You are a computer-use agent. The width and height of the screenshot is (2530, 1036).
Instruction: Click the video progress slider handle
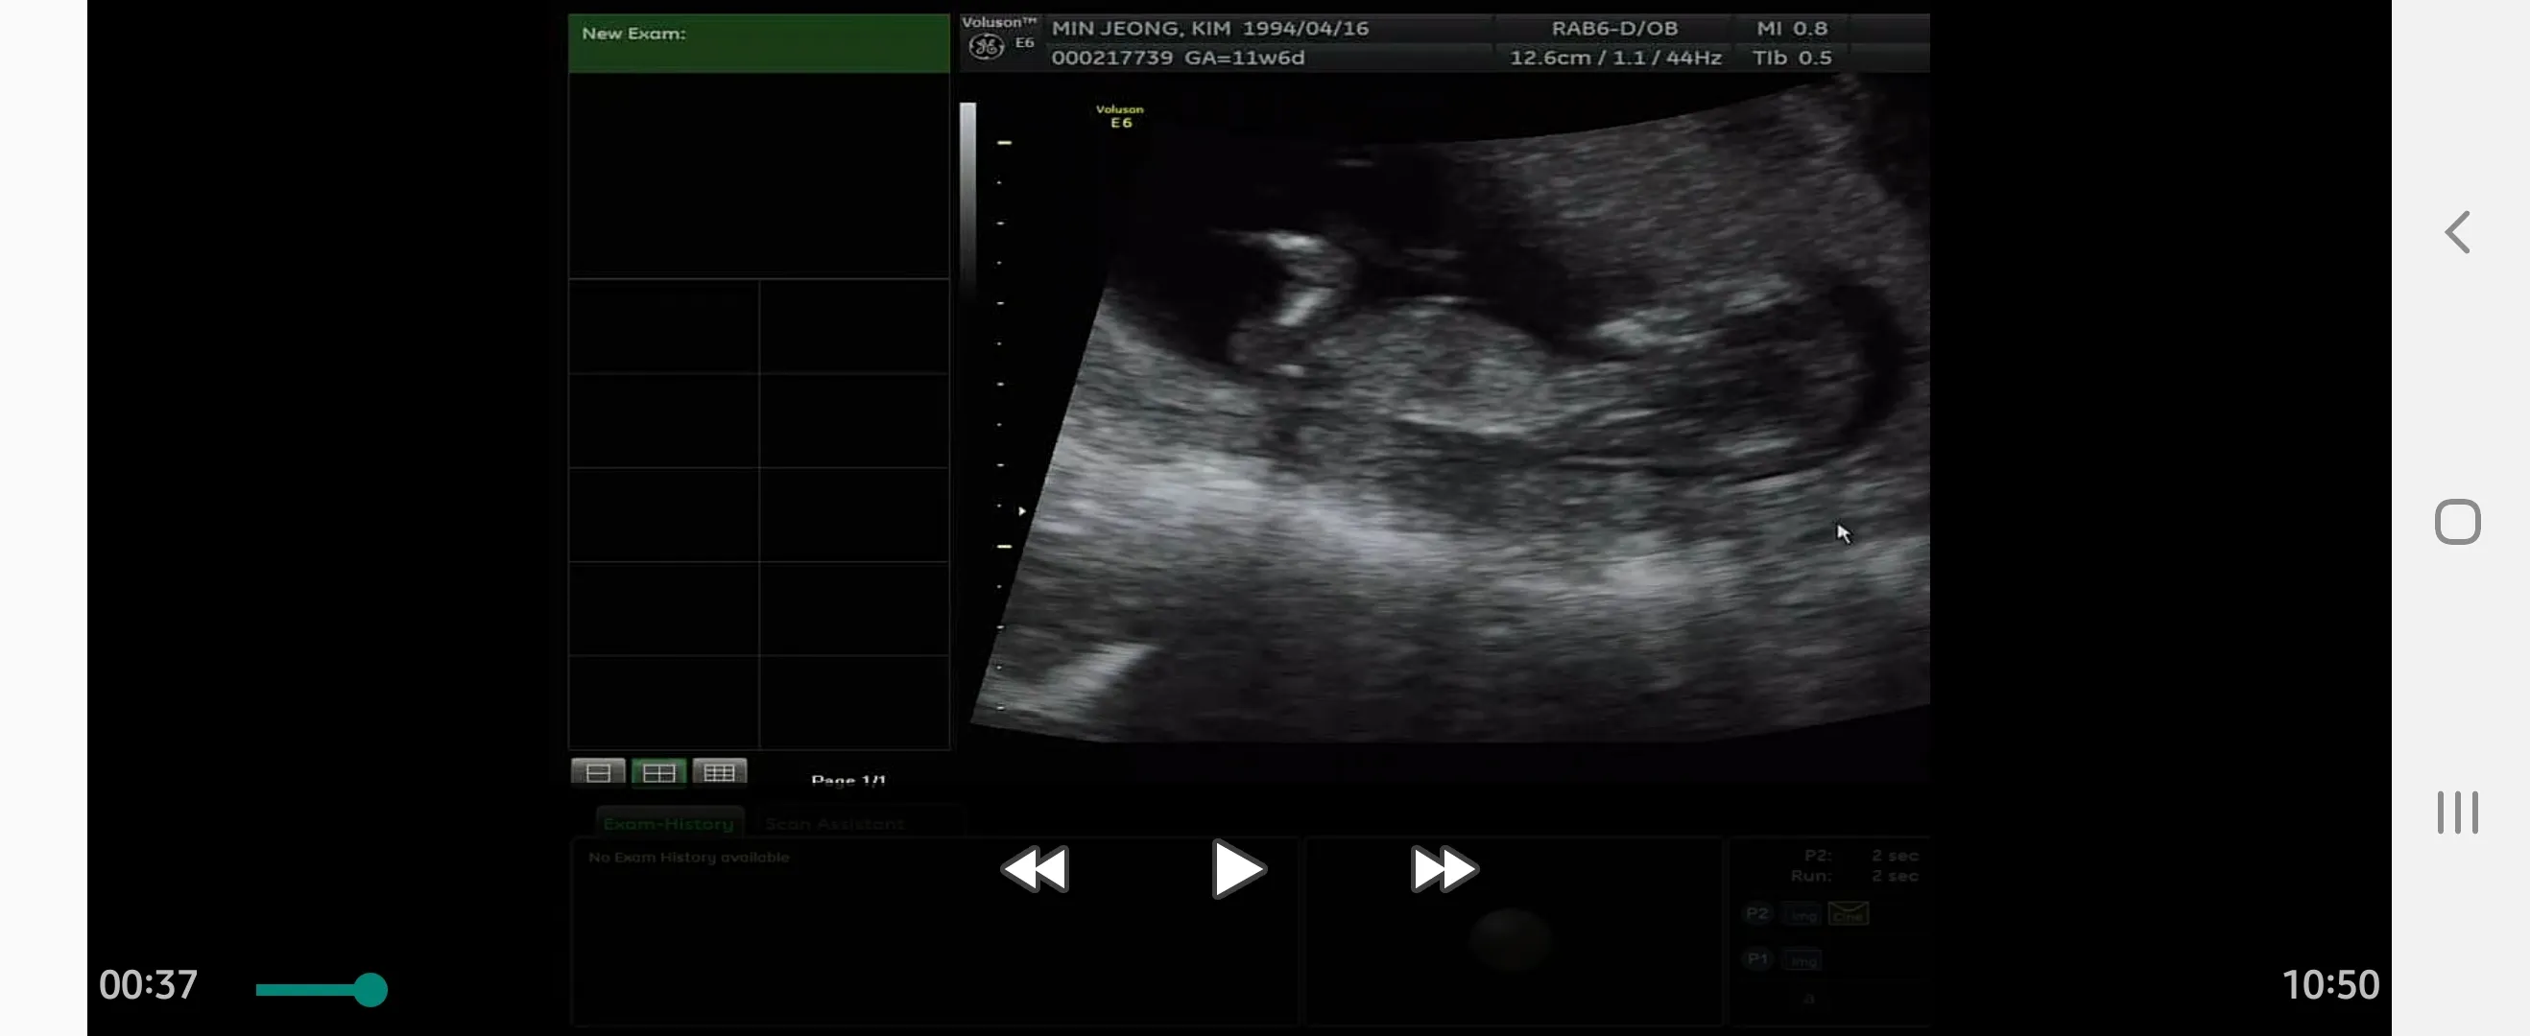pyautogui.click(x=370, y=989)
